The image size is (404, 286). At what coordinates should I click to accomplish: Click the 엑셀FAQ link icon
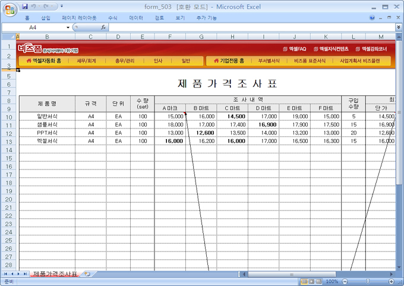pyautogui.click(x=285, y=49)
